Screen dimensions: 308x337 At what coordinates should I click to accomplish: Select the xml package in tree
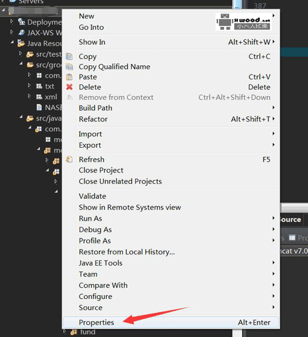point(51,97)
